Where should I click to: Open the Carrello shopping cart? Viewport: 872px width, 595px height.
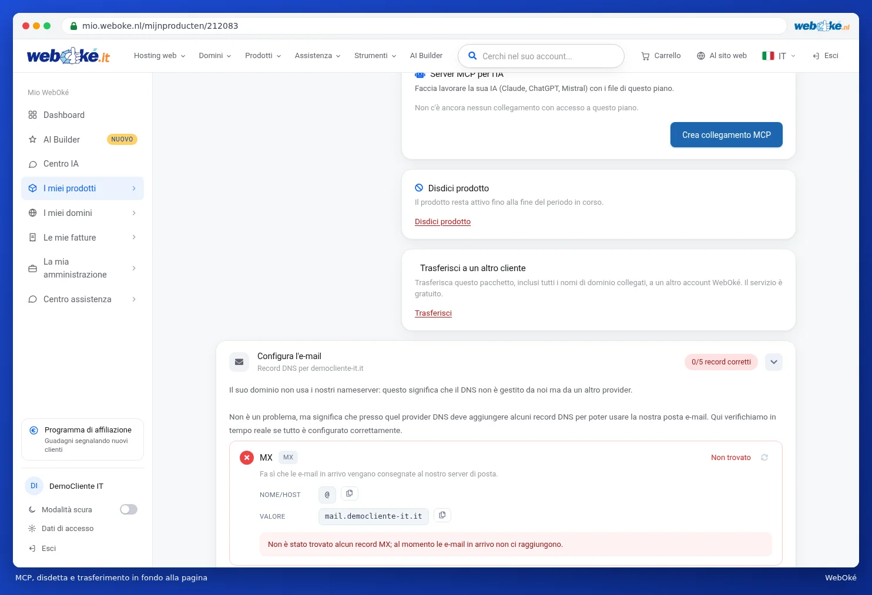click(x=661, y=56)
